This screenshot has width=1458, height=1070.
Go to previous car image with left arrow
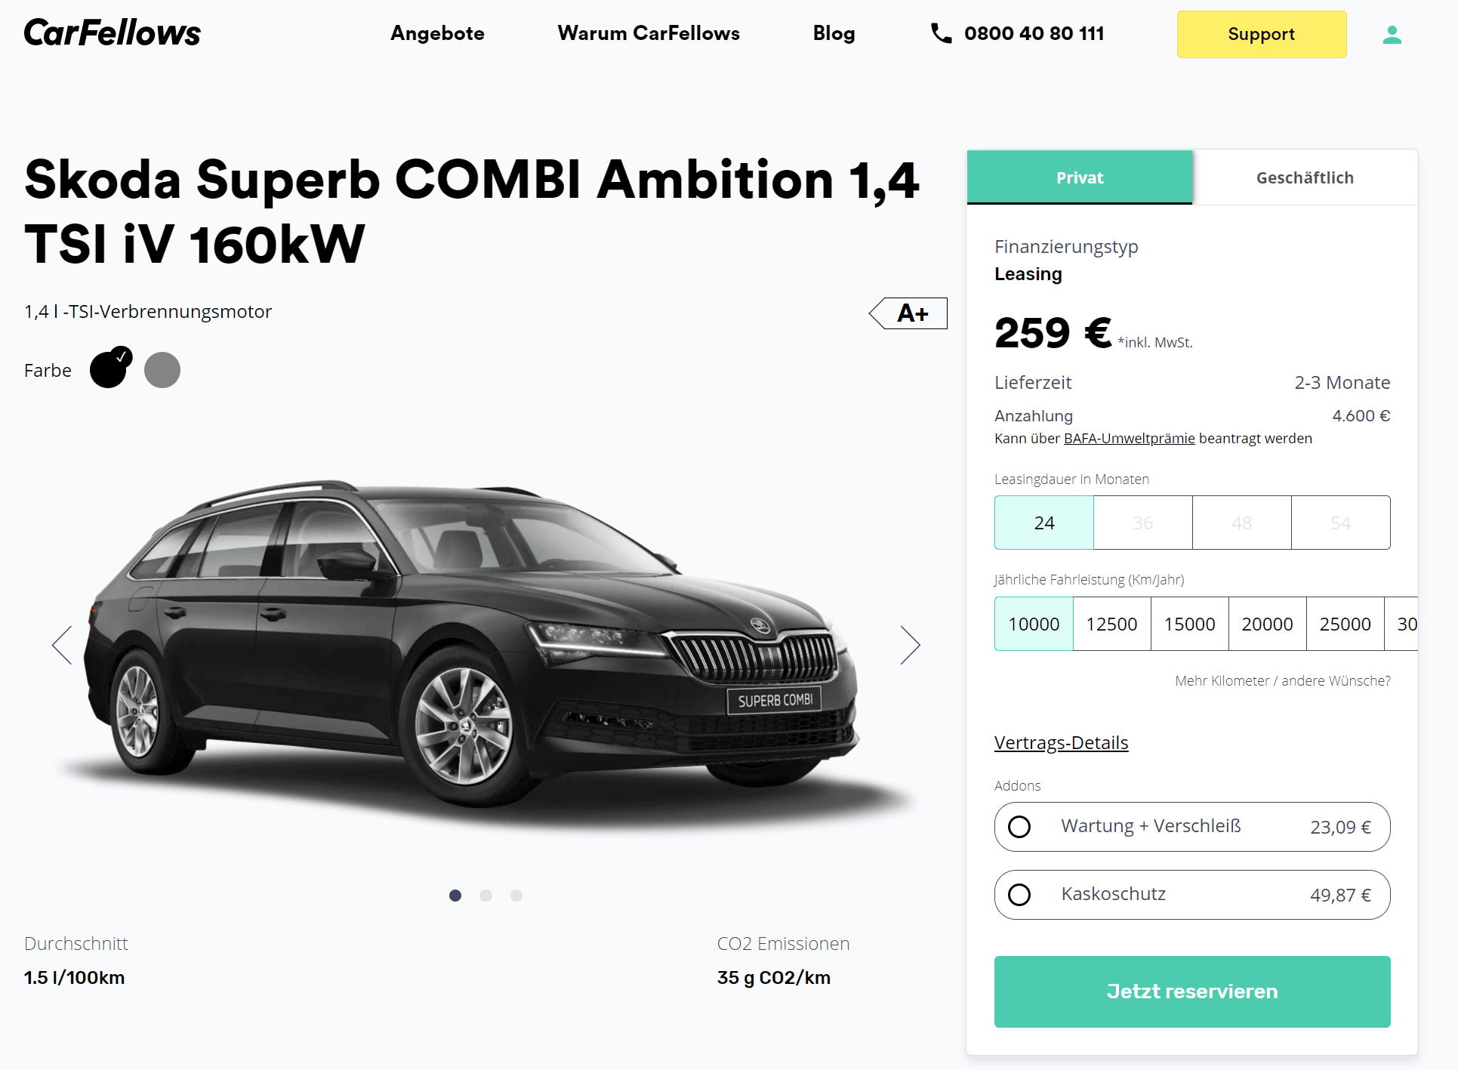[62, 645]
